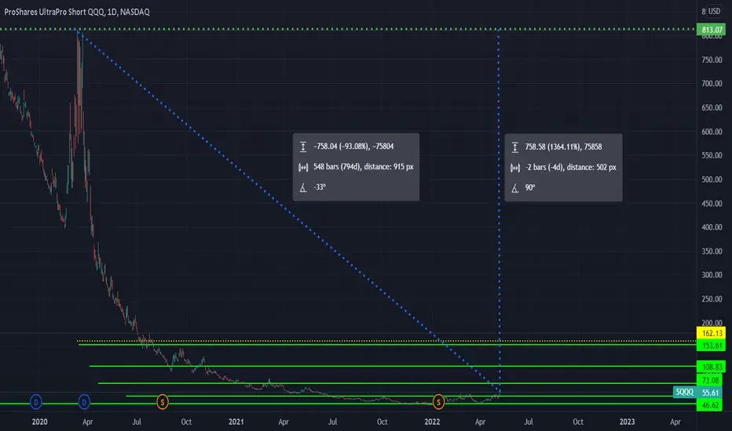Click price-range icon beside -758.04 (-93.08%)
732x431 pixels.
coord(303,147)
